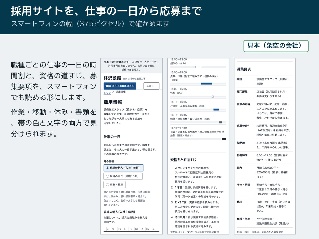Image resolution: width=319 pixels, height=239 pixels.
Task: Click the 現場の新人(入社1年目) timeline heading
Action: tap(119, 212)
